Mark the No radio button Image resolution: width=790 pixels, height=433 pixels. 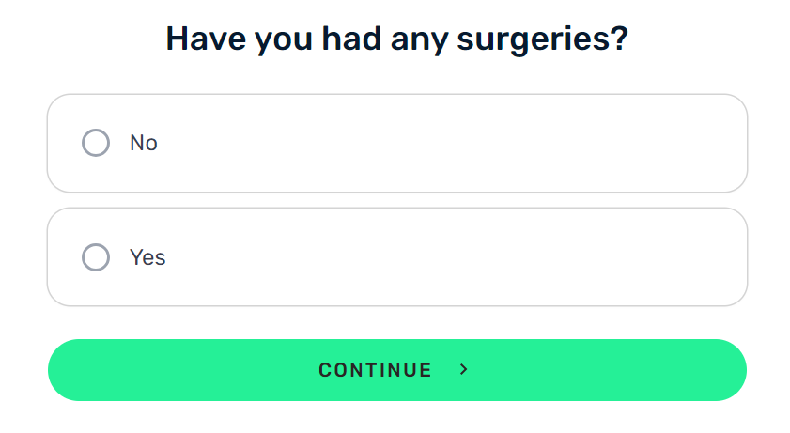click(96, 143)
